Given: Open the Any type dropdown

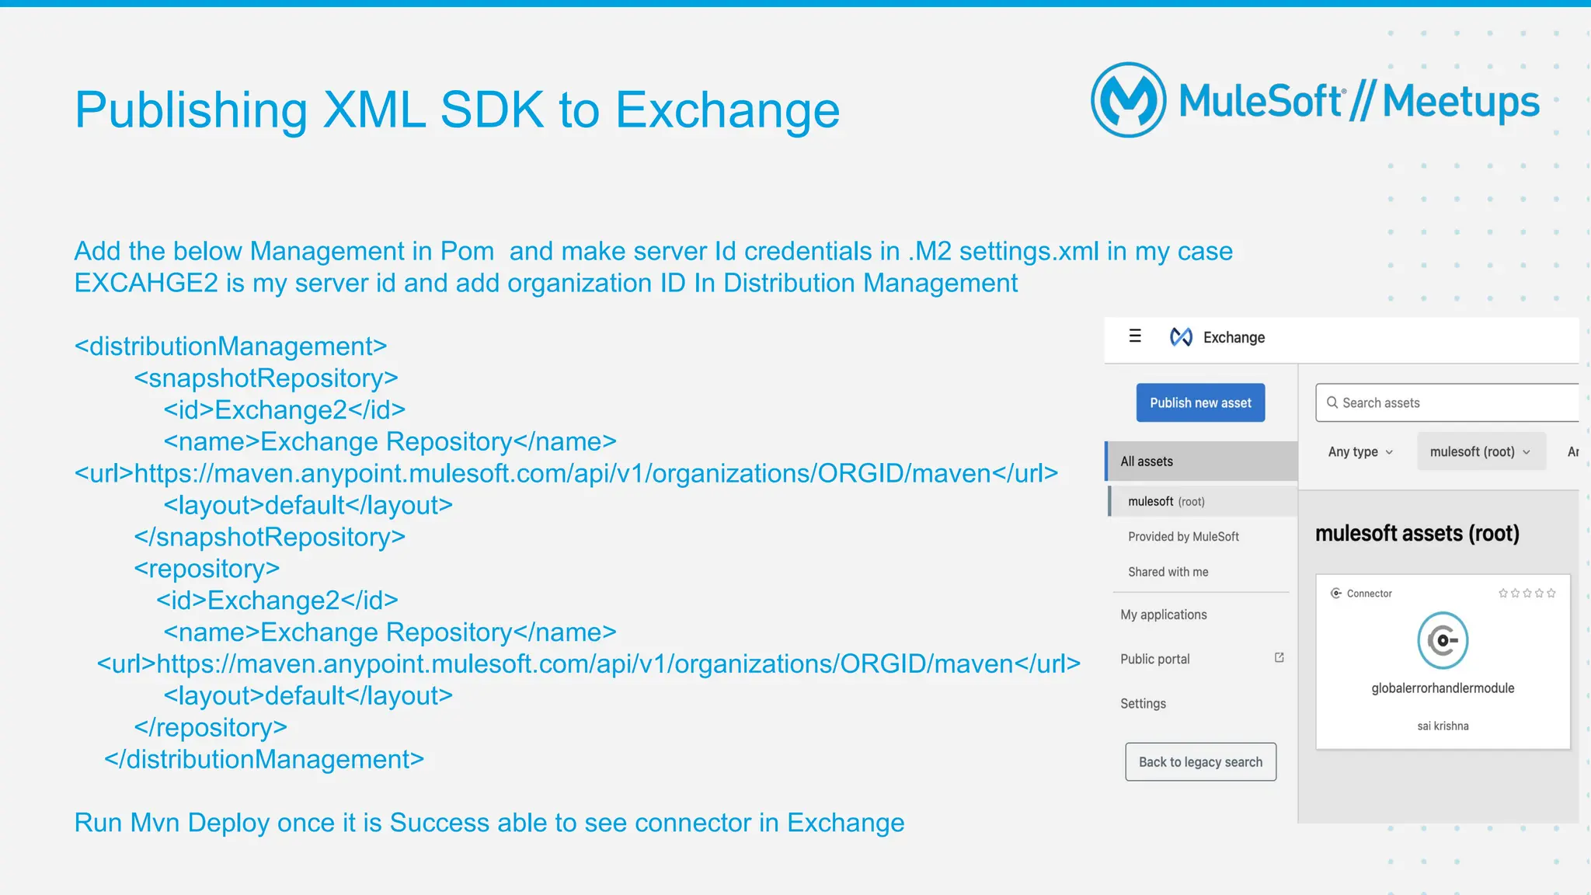Looking at the screenshot, I should click(1360, 452).
